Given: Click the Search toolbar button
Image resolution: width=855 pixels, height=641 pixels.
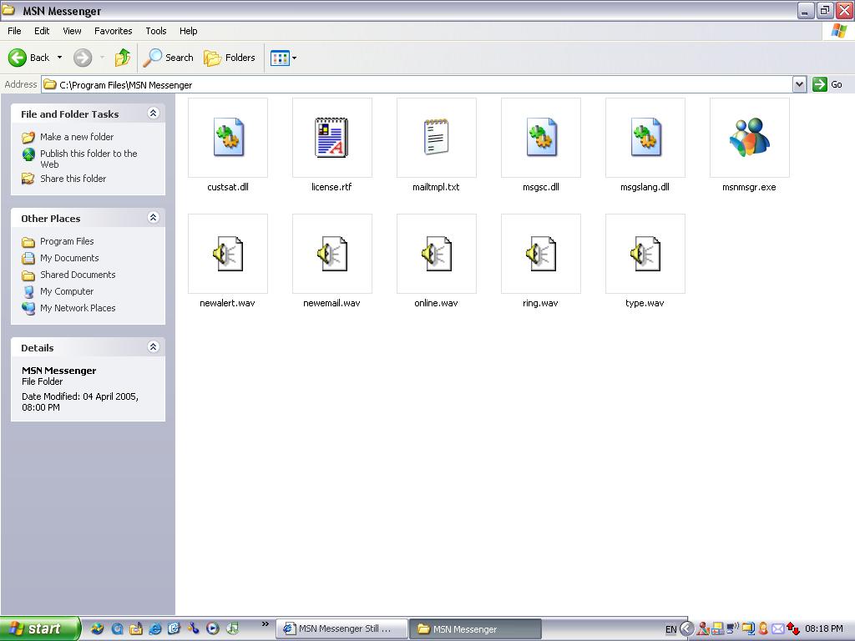Looking at the screenshot, I should [x=168, y=58].
